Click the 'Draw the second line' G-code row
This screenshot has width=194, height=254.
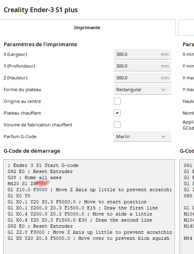pos(80,220)
